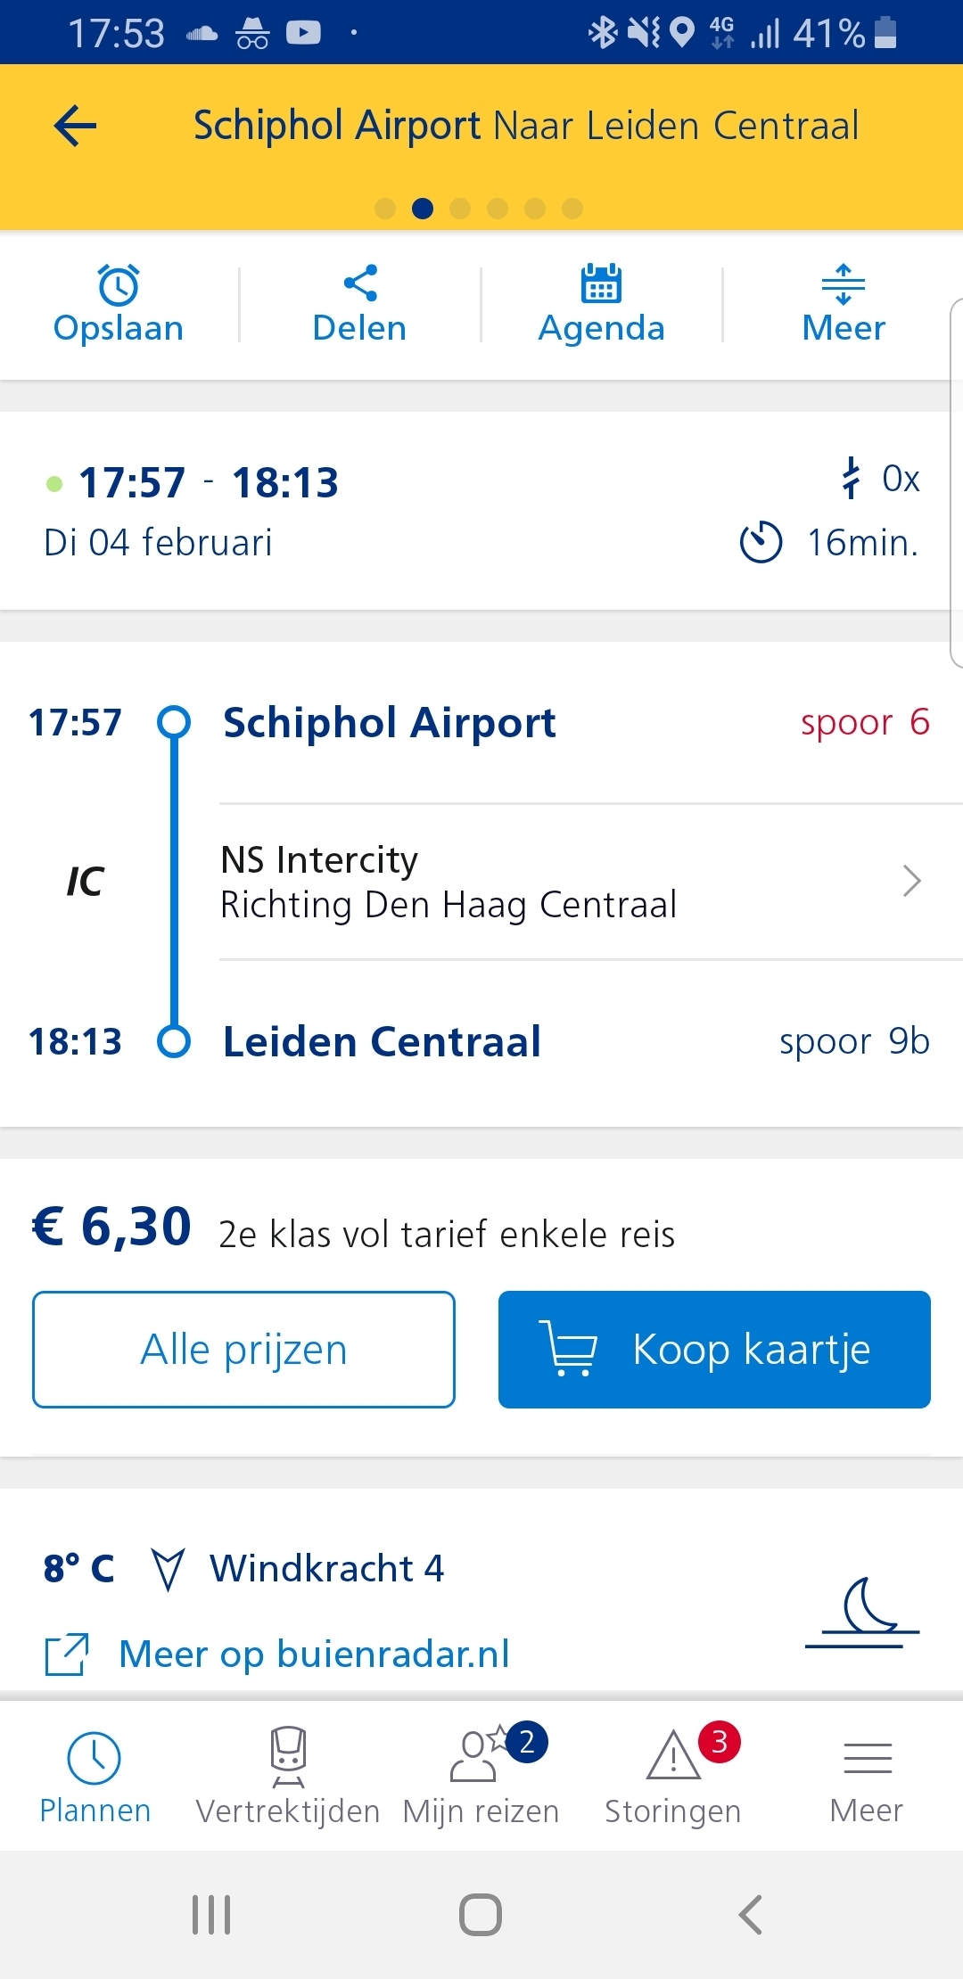Click the Alle prijzen button
Image resolution: width=963 pixels, height=1979 pixels.
coord(243,1350)
